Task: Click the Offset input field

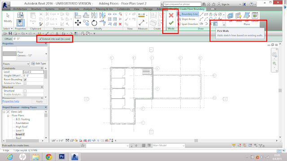Action: 25,39
